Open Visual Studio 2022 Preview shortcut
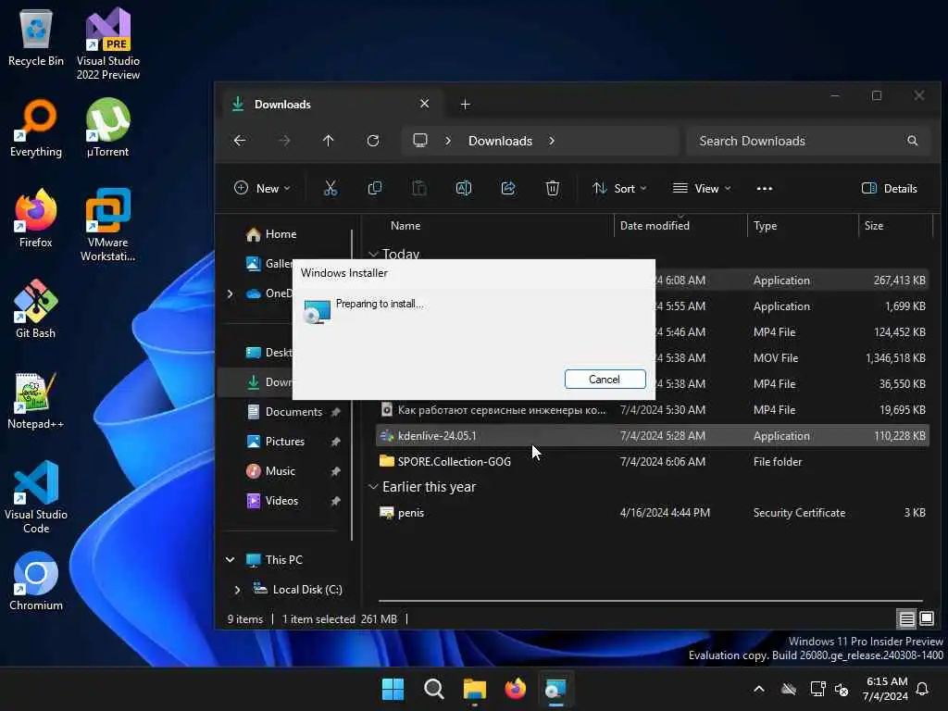The image size is (948, 711). [x=108, y=44]
